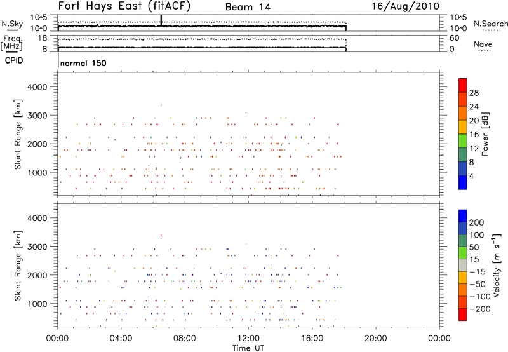
Task: Click the '16:00' time tick label
Action: point(312,339)
